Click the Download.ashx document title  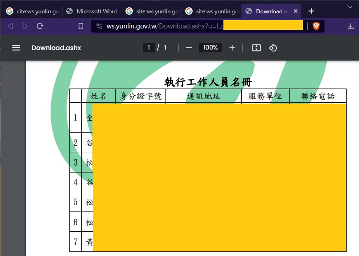click(57, 48)
